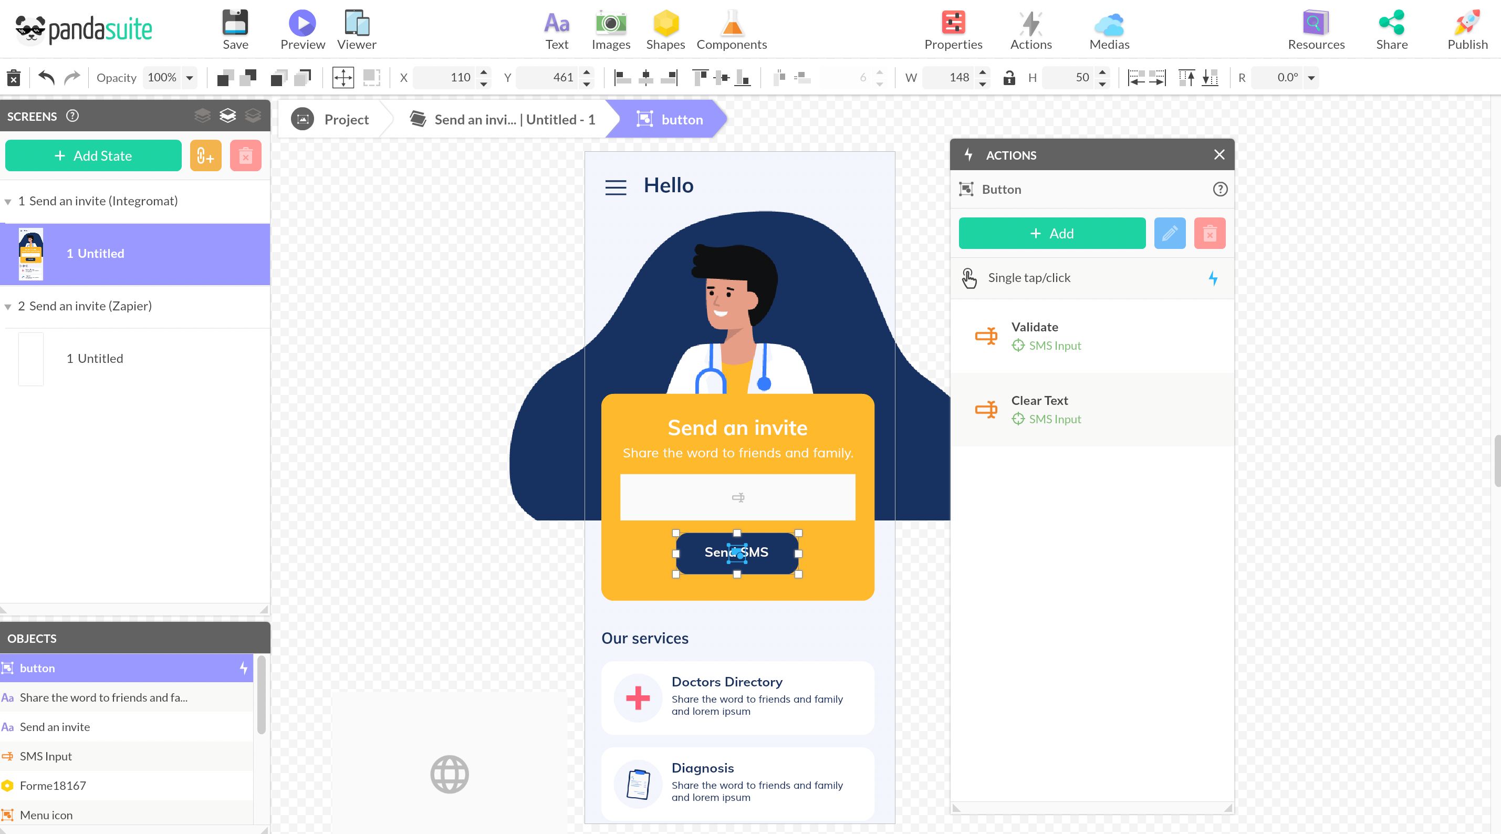This screenshot has width=1501, height=834.
Task: Open the rotation angle dropdown
Action: pyautogui.click(x=1311, y=78)
